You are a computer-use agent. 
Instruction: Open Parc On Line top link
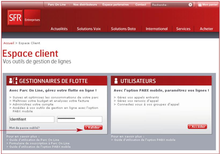(x=57, y=5)
